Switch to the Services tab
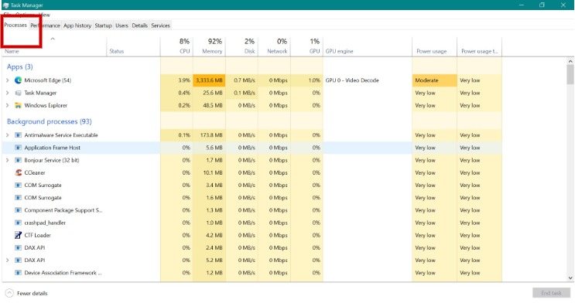 click(161, 26)
